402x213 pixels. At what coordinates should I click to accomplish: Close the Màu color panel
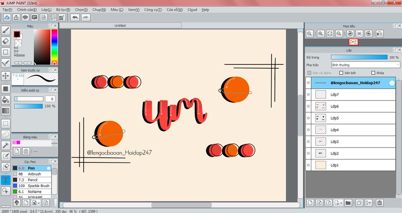point(55,25)
